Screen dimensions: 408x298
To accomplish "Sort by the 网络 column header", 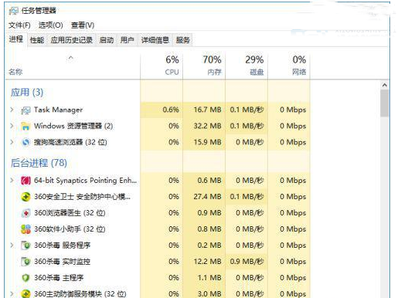I will (289, 66).
